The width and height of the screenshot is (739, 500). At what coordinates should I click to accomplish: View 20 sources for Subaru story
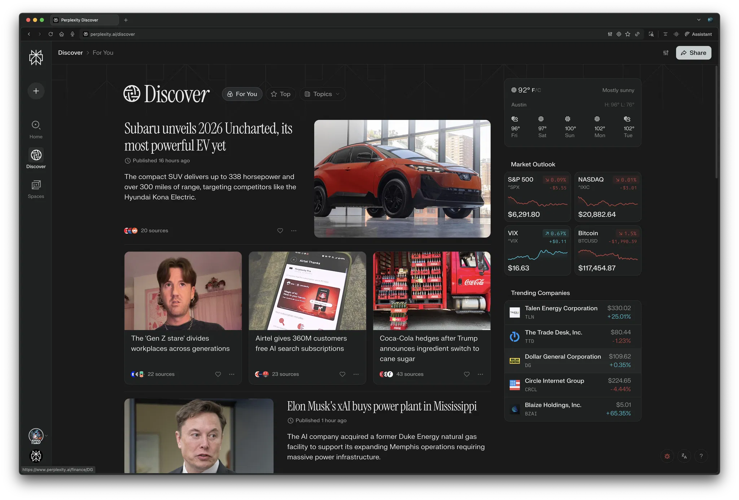click(146, 230)
